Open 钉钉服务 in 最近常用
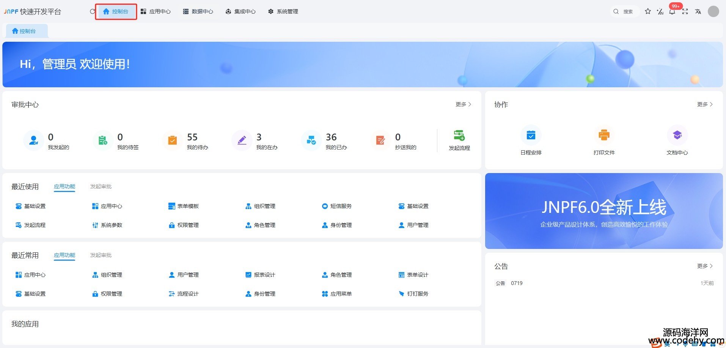Image resolution: width=726 pixels, height=348 pixels. click(413, 294)
